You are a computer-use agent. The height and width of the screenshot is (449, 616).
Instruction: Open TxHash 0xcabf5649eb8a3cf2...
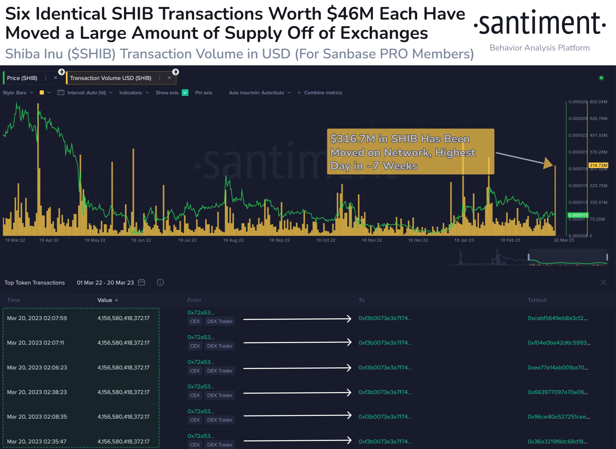pos(558,318)
